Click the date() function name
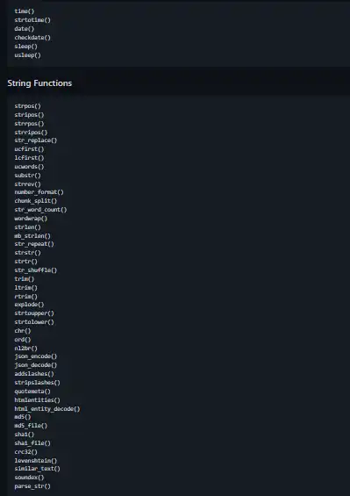 [25, 29]
